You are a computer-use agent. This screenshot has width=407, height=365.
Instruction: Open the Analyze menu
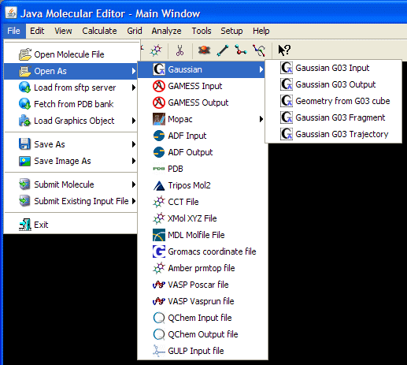click(x=166, y=31)
